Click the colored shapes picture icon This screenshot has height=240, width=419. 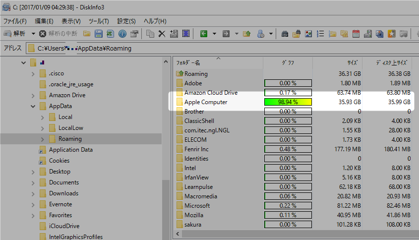[308, 34]
